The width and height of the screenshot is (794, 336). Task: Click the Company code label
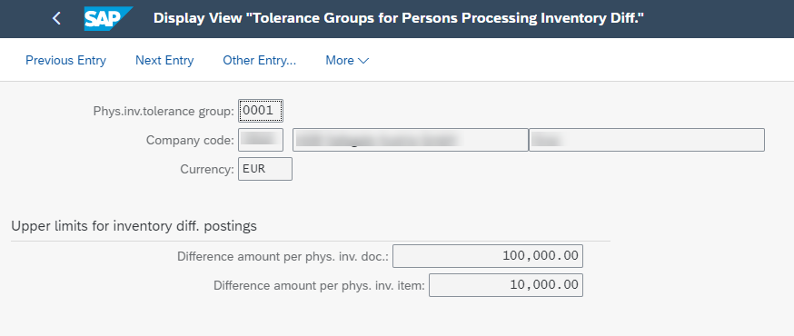[x=191, y=140]
